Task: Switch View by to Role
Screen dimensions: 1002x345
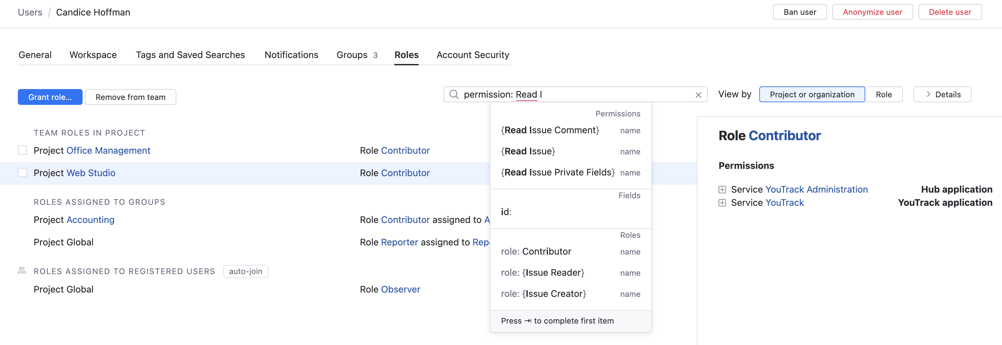Action: pos(883,94)
